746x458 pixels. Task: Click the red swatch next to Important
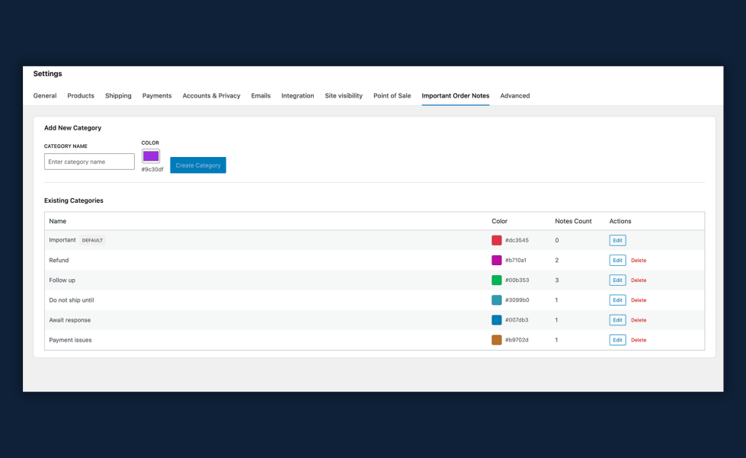tap(495, 240)
